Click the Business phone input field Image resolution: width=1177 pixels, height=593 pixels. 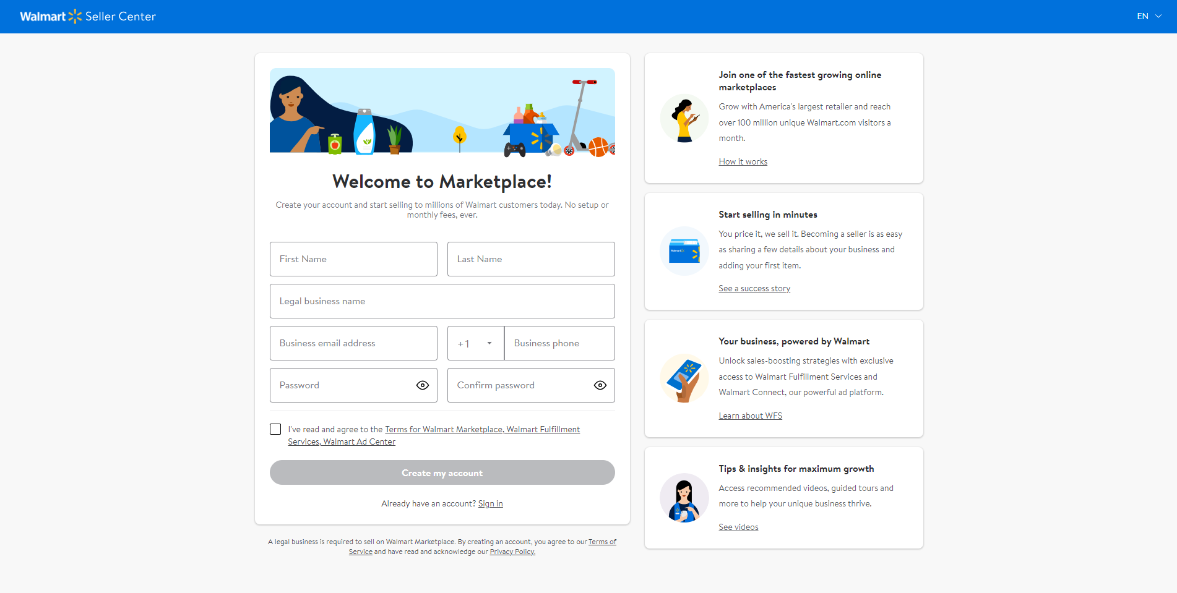(x=560, y=343)
